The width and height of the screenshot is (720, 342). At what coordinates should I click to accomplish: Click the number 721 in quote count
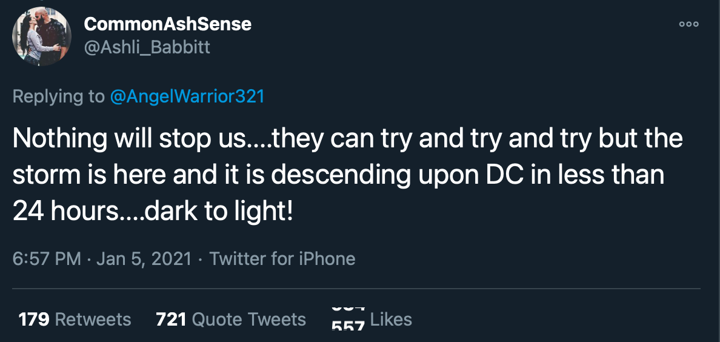point(171,320)
